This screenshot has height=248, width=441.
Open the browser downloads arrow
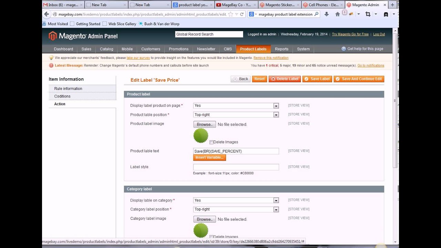click(x=327, y=14)
